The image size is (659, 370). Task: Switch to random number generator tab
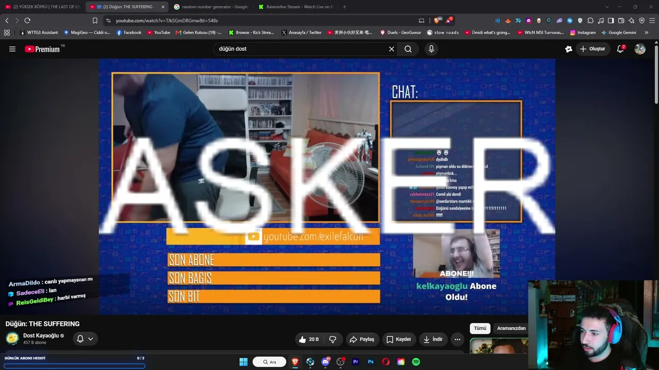(x=211, y=7)
